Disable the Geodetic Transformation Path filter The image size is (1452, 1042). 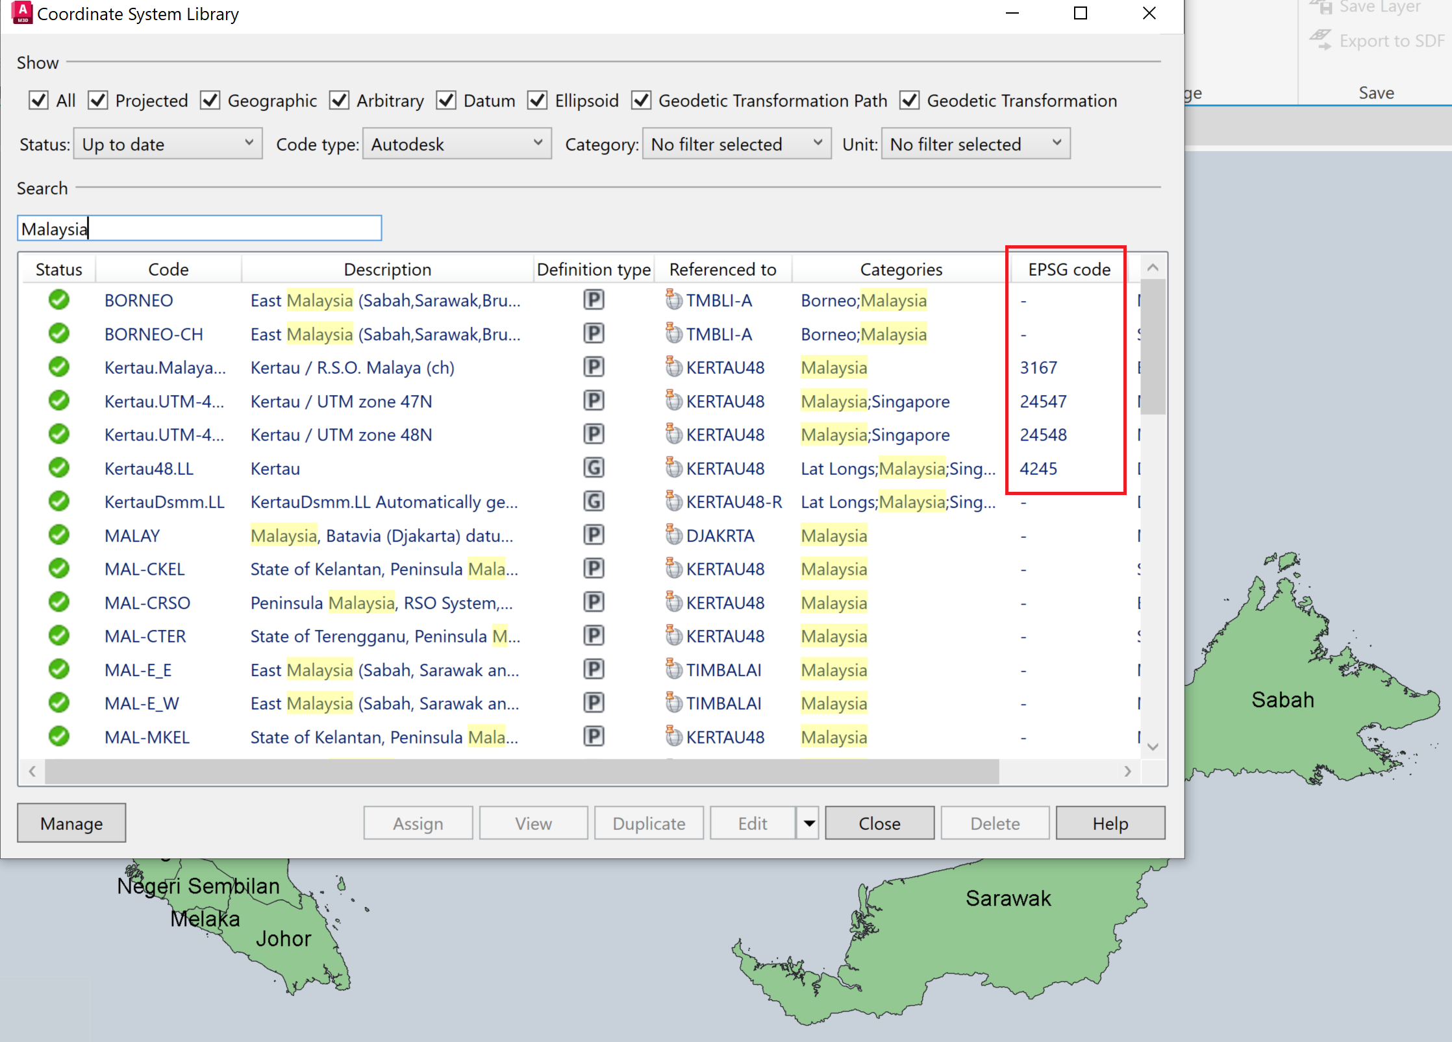coord(641,100)
